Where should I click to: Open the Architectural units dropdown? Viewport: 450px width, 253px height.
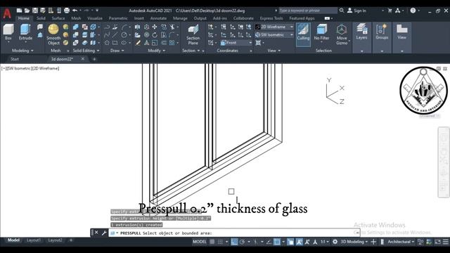pos(401,242)
